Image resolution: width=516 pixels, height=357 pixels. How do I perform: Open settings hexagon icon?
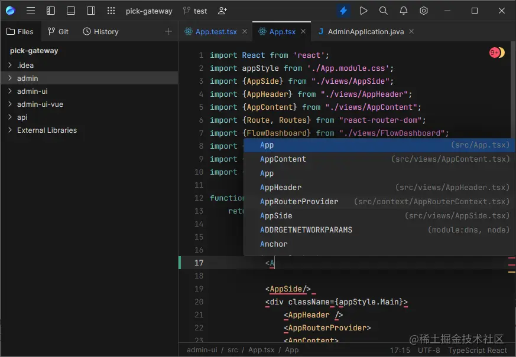tap(424, 11)
